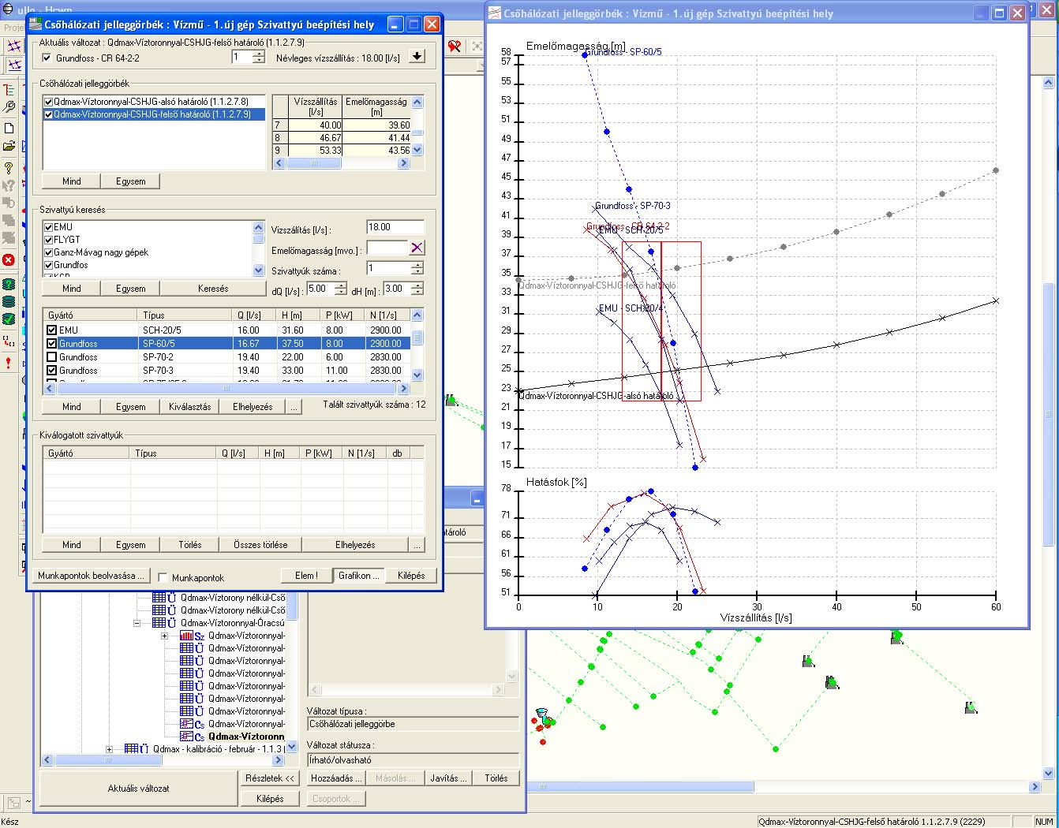This screenshot has width=1059, height=828.
Task: Uncheck Qdmax-Víztoronnyal-CSHJG-felső határoló curve
Action: 49,114
